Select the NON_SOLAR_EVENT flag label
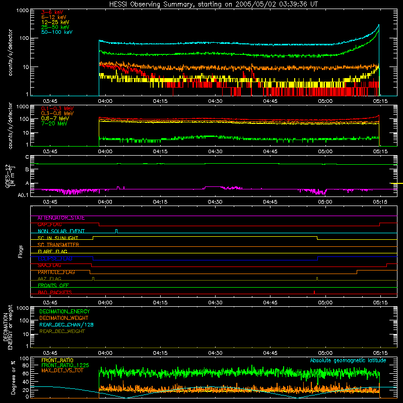The image size is (403, 403). [x=61, y=231]
